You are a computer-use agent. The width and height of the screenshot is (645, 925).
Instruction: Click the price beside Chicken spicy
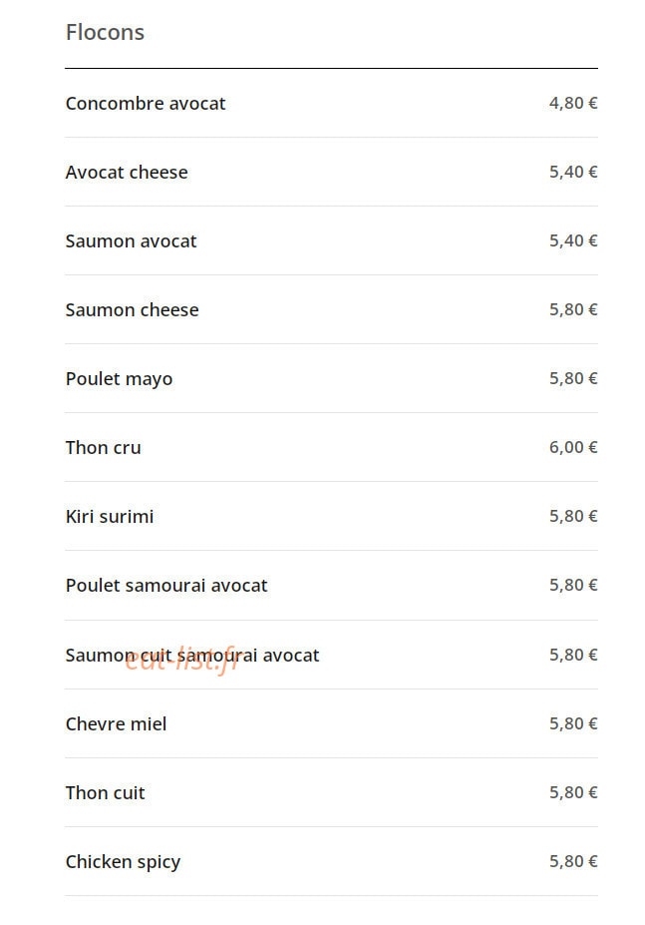[573, 862]
